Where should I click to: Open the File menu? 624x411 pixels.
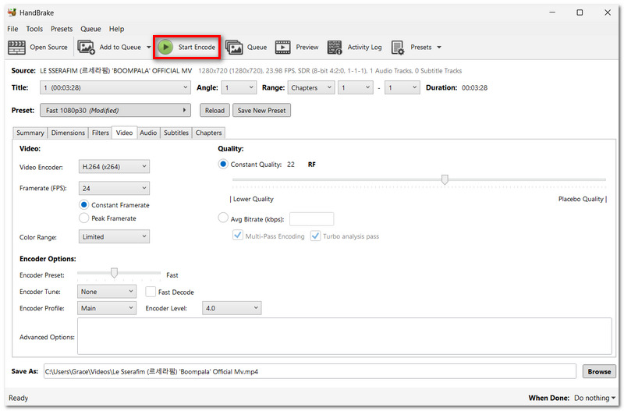point(12,29)
